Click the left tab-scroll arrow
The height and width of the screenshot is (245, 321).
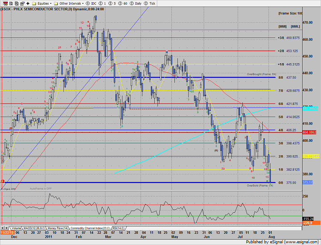click(x=3, y=228)
